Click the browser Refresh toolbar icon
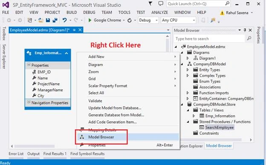The width and height of the screenshot is (266, 165). [x=130, y=20]
